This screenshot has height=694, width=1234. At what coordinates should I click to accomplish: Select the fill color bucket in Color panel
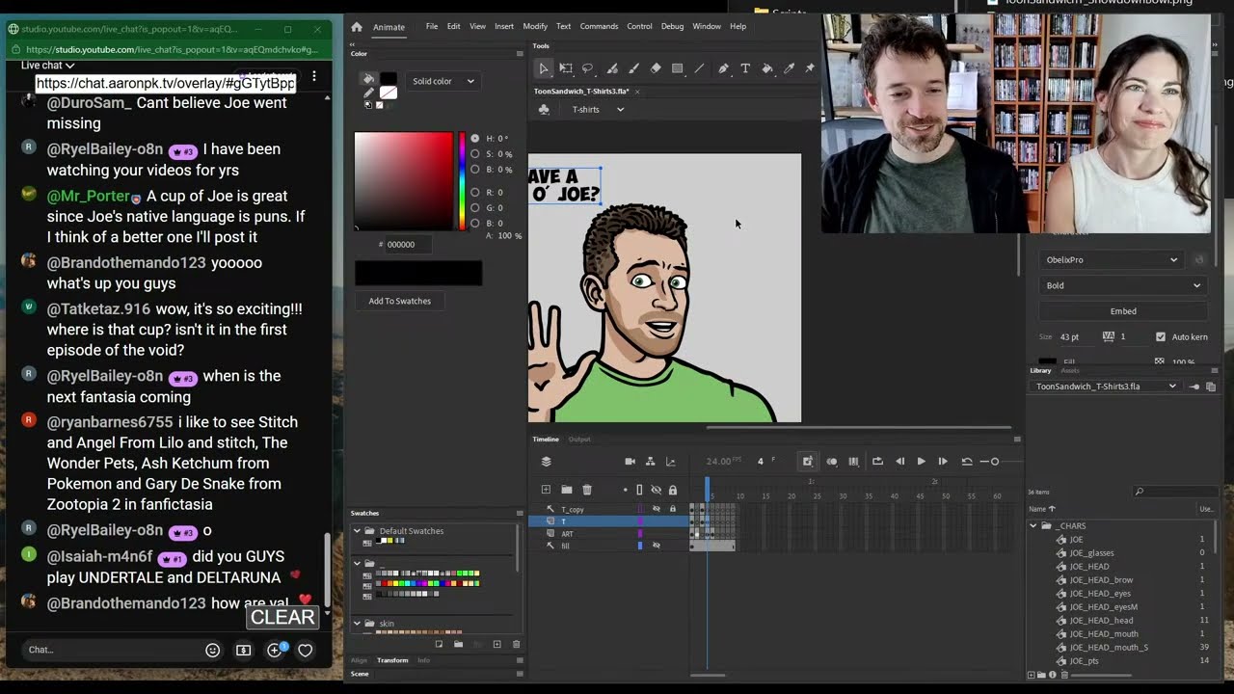pos(368,80)
